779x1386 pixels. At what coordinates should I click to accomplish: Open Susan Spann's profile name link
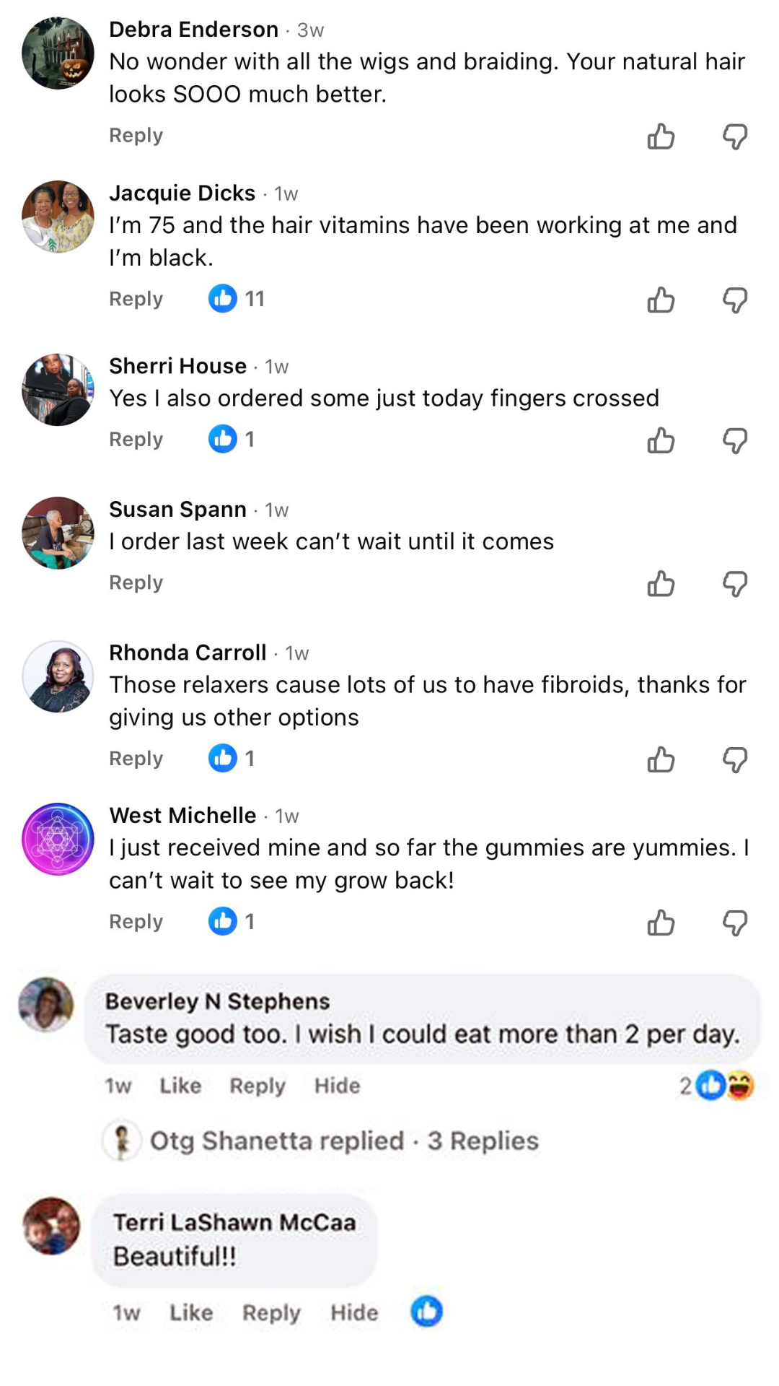[177, 510]
